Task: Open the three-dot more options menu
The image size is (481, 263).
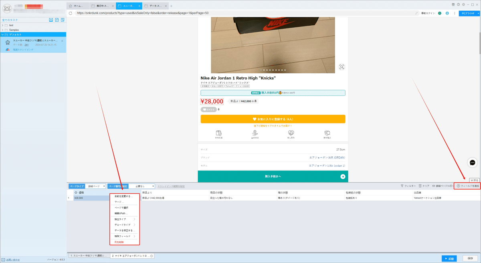Action: point(454,13)
